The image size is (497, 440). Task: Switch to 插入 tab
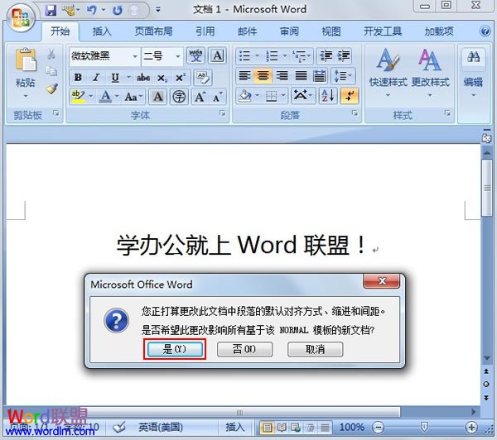point(102,31)
